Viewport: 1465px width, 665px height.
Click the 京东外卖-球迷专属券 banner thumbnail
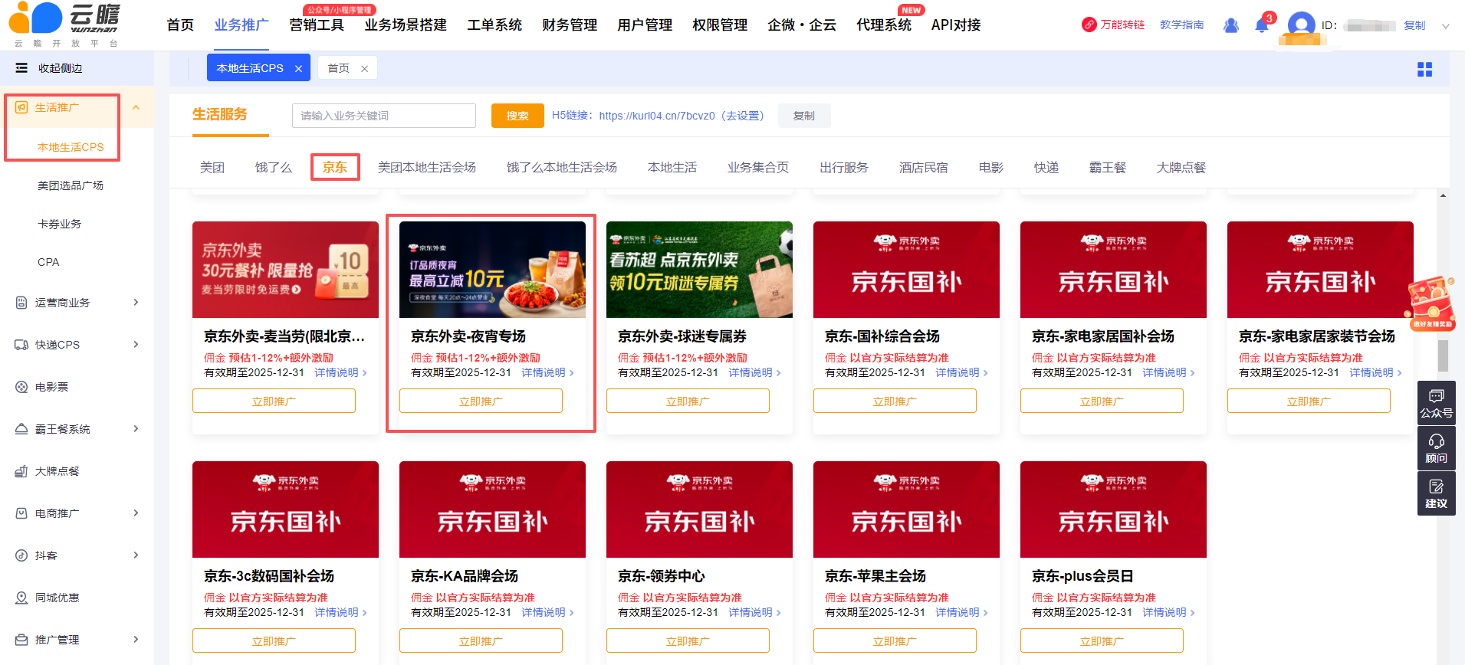tap(699, 270)
